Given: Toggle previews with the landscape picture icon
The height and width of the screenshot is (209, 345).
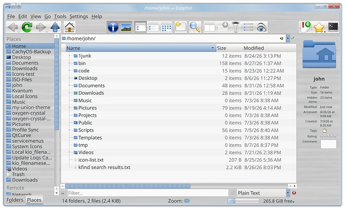Looking at the screenshot, I should click(126, 27).
